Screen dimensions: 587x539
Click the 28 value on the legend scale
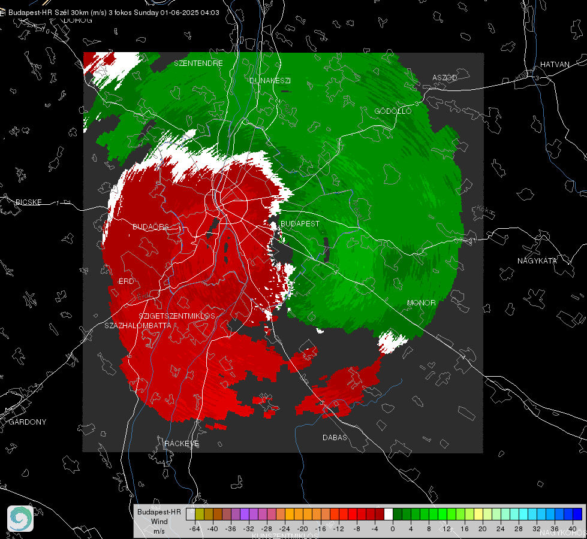tap(519, 529)
